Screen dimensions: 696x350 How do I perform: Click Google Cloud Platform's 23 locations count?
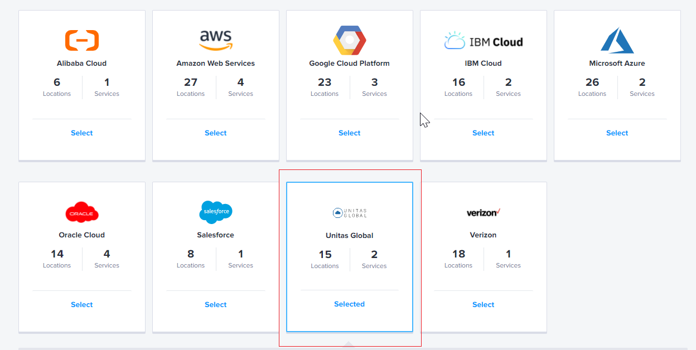pos(325,82)
